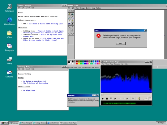This screenshot has height=125, width=167.
Task: Open the Internet Explorer desktop icon
Action: pyautogui.click(x=9, y=21)
